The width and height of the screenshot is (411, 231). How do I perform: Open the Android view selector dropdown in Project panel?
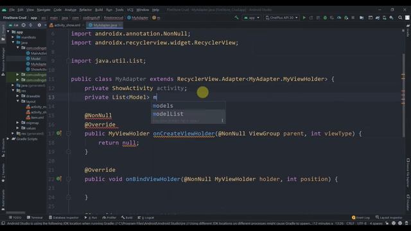[x=13, y=25]
